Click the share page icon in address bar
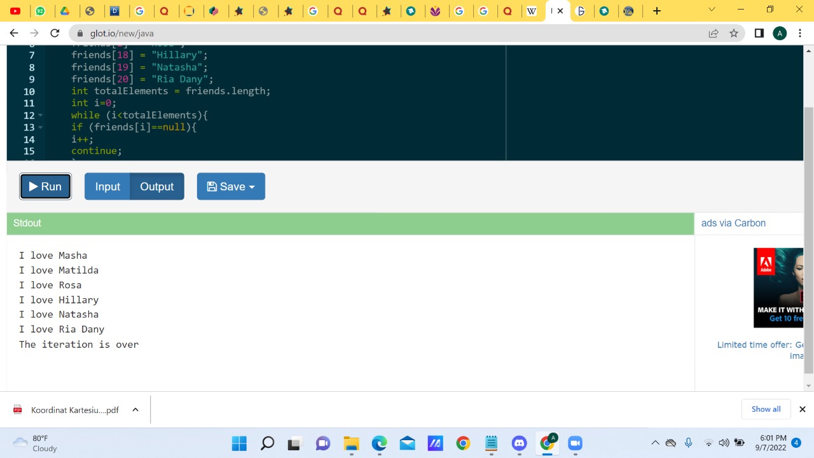814x458 pixels. point(714,33)
